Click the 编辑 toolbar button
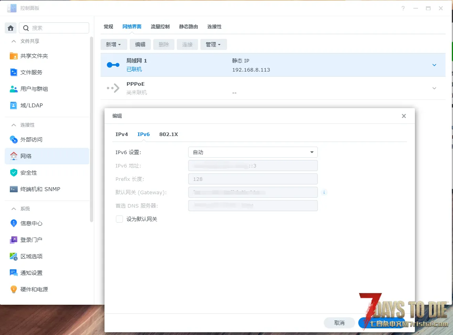Image resolution: width=453 pixels, height=335 pixels. pyautogui.click(x=140, y=44)
